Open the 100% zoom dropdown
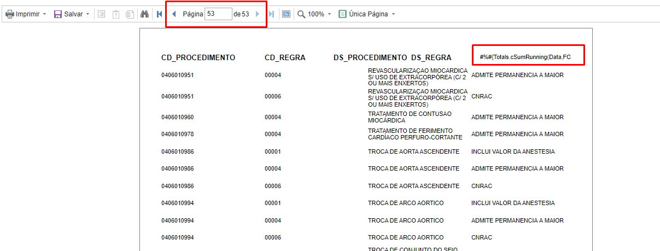The width and height of the screenshot is (660, 251). [330, 14]
